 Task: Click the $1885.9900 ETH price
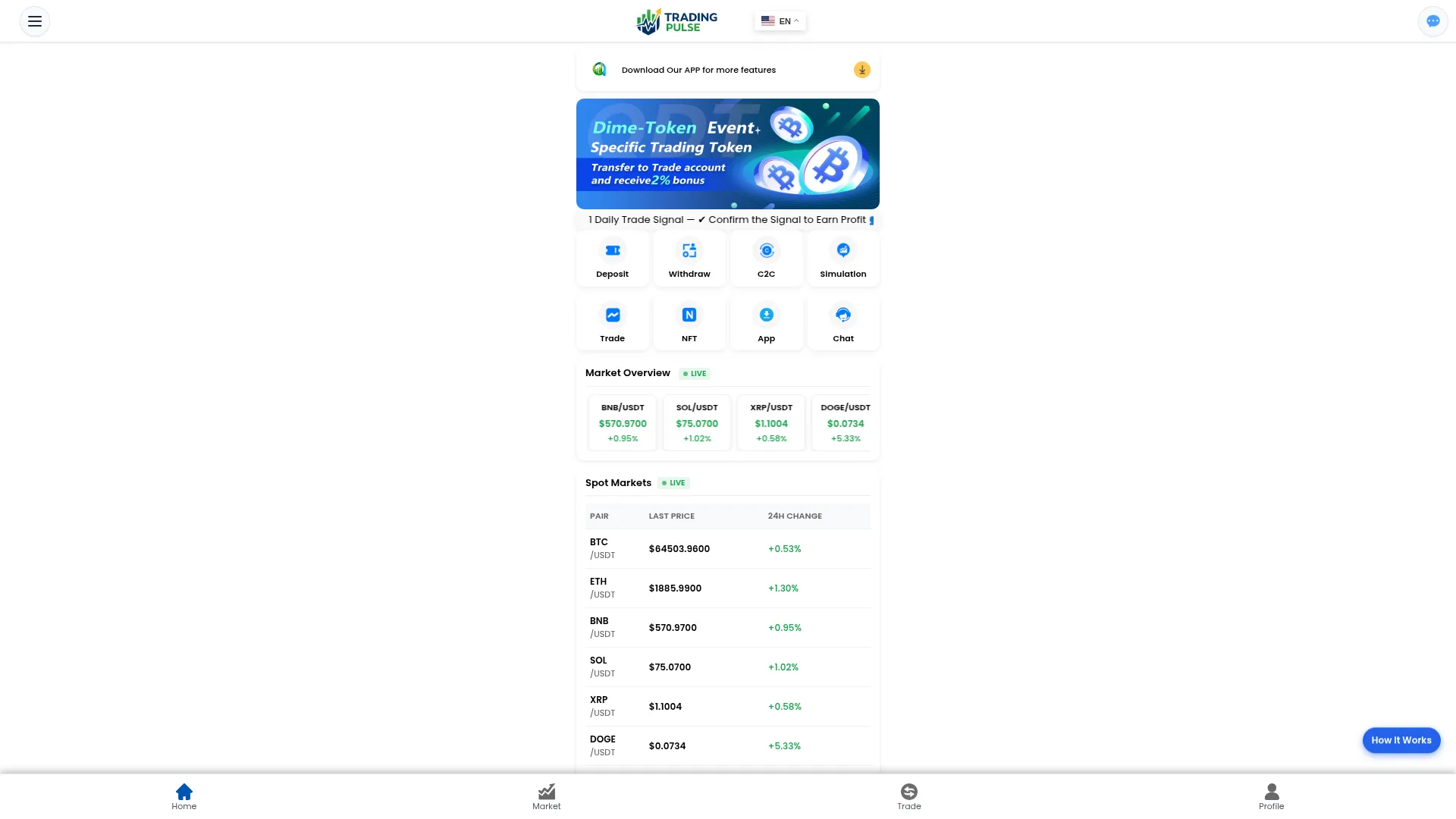tap(675, 588)
